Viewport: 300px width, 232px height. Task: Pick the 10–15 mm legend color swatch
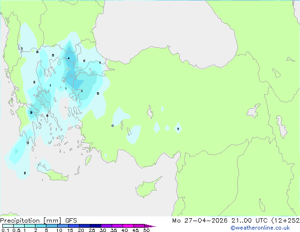pos(62,226)
